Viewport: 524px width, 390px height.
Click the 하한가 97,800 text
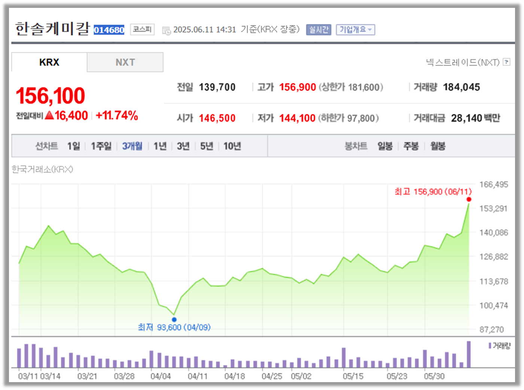[x=348, y=118]
